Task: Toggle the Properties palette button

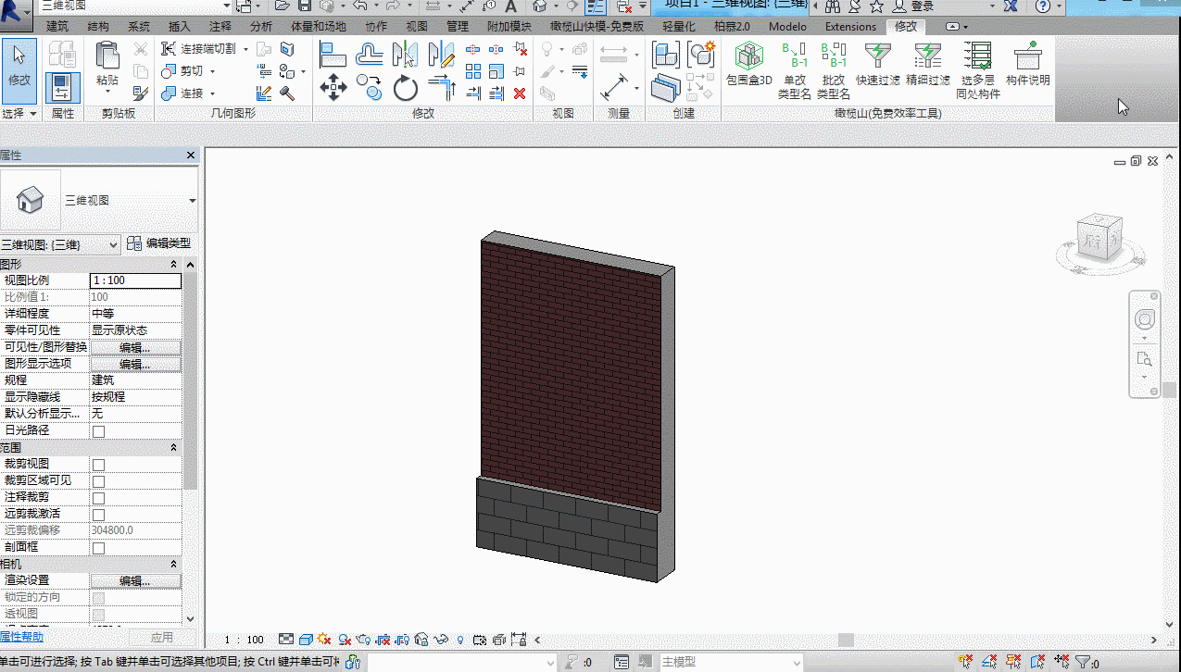Action: click(63, 87)
